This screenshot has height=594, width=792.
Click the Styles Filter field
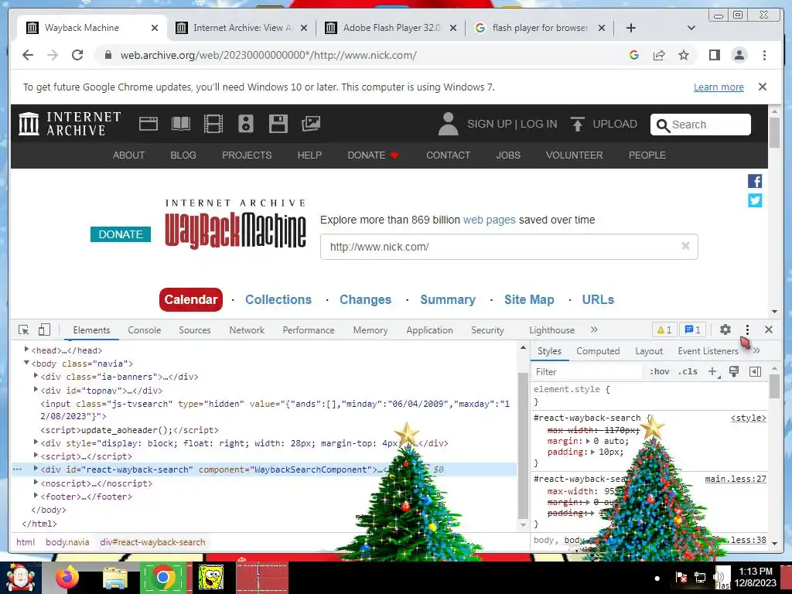[589, 372]
